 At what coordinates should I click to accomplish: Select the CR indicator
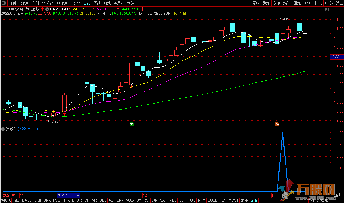pyautogui.click(x=87, y=200)
